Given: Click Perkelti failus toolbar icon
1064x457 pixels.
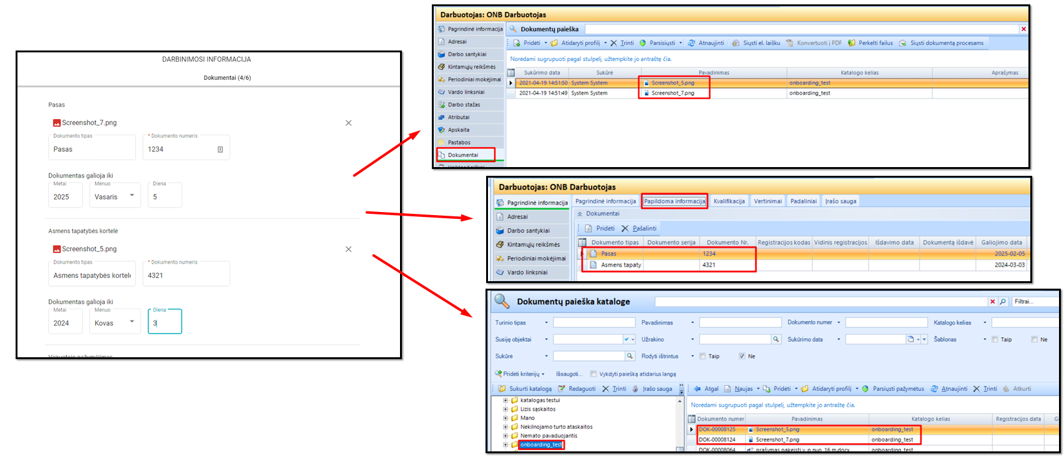Looking at the screenshot, I should pos(852,43).
